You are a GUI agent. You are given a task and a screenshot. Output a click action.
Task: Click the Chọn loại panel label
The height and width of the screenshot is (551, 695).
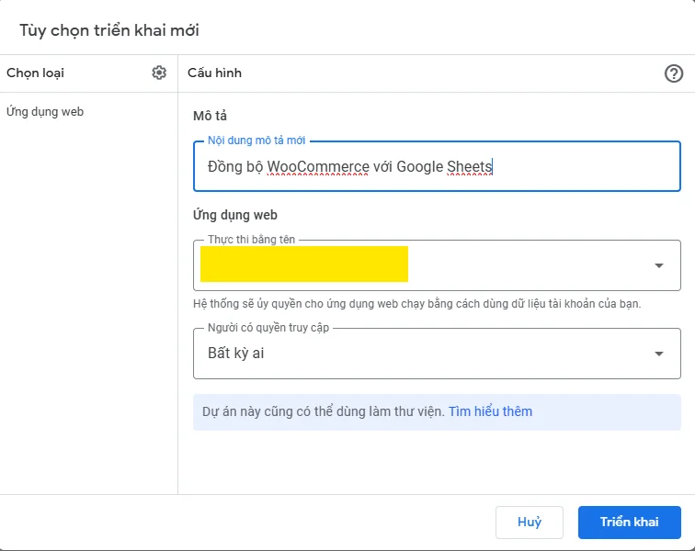point(36,73)
